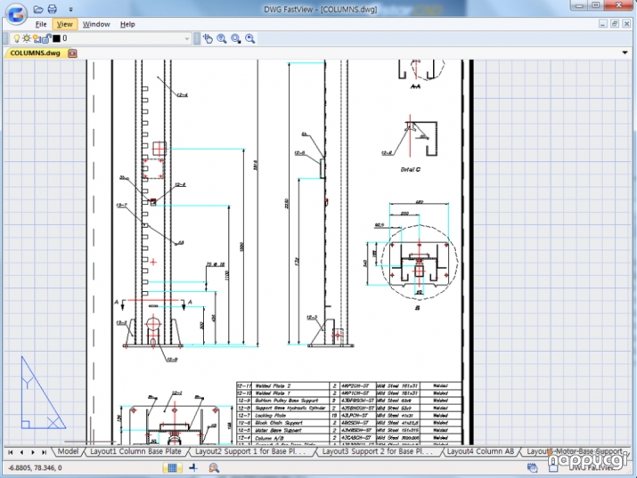The image size is (637, 478).
Task: Minimize the inner document window
Action: click(x=603, y=24)
